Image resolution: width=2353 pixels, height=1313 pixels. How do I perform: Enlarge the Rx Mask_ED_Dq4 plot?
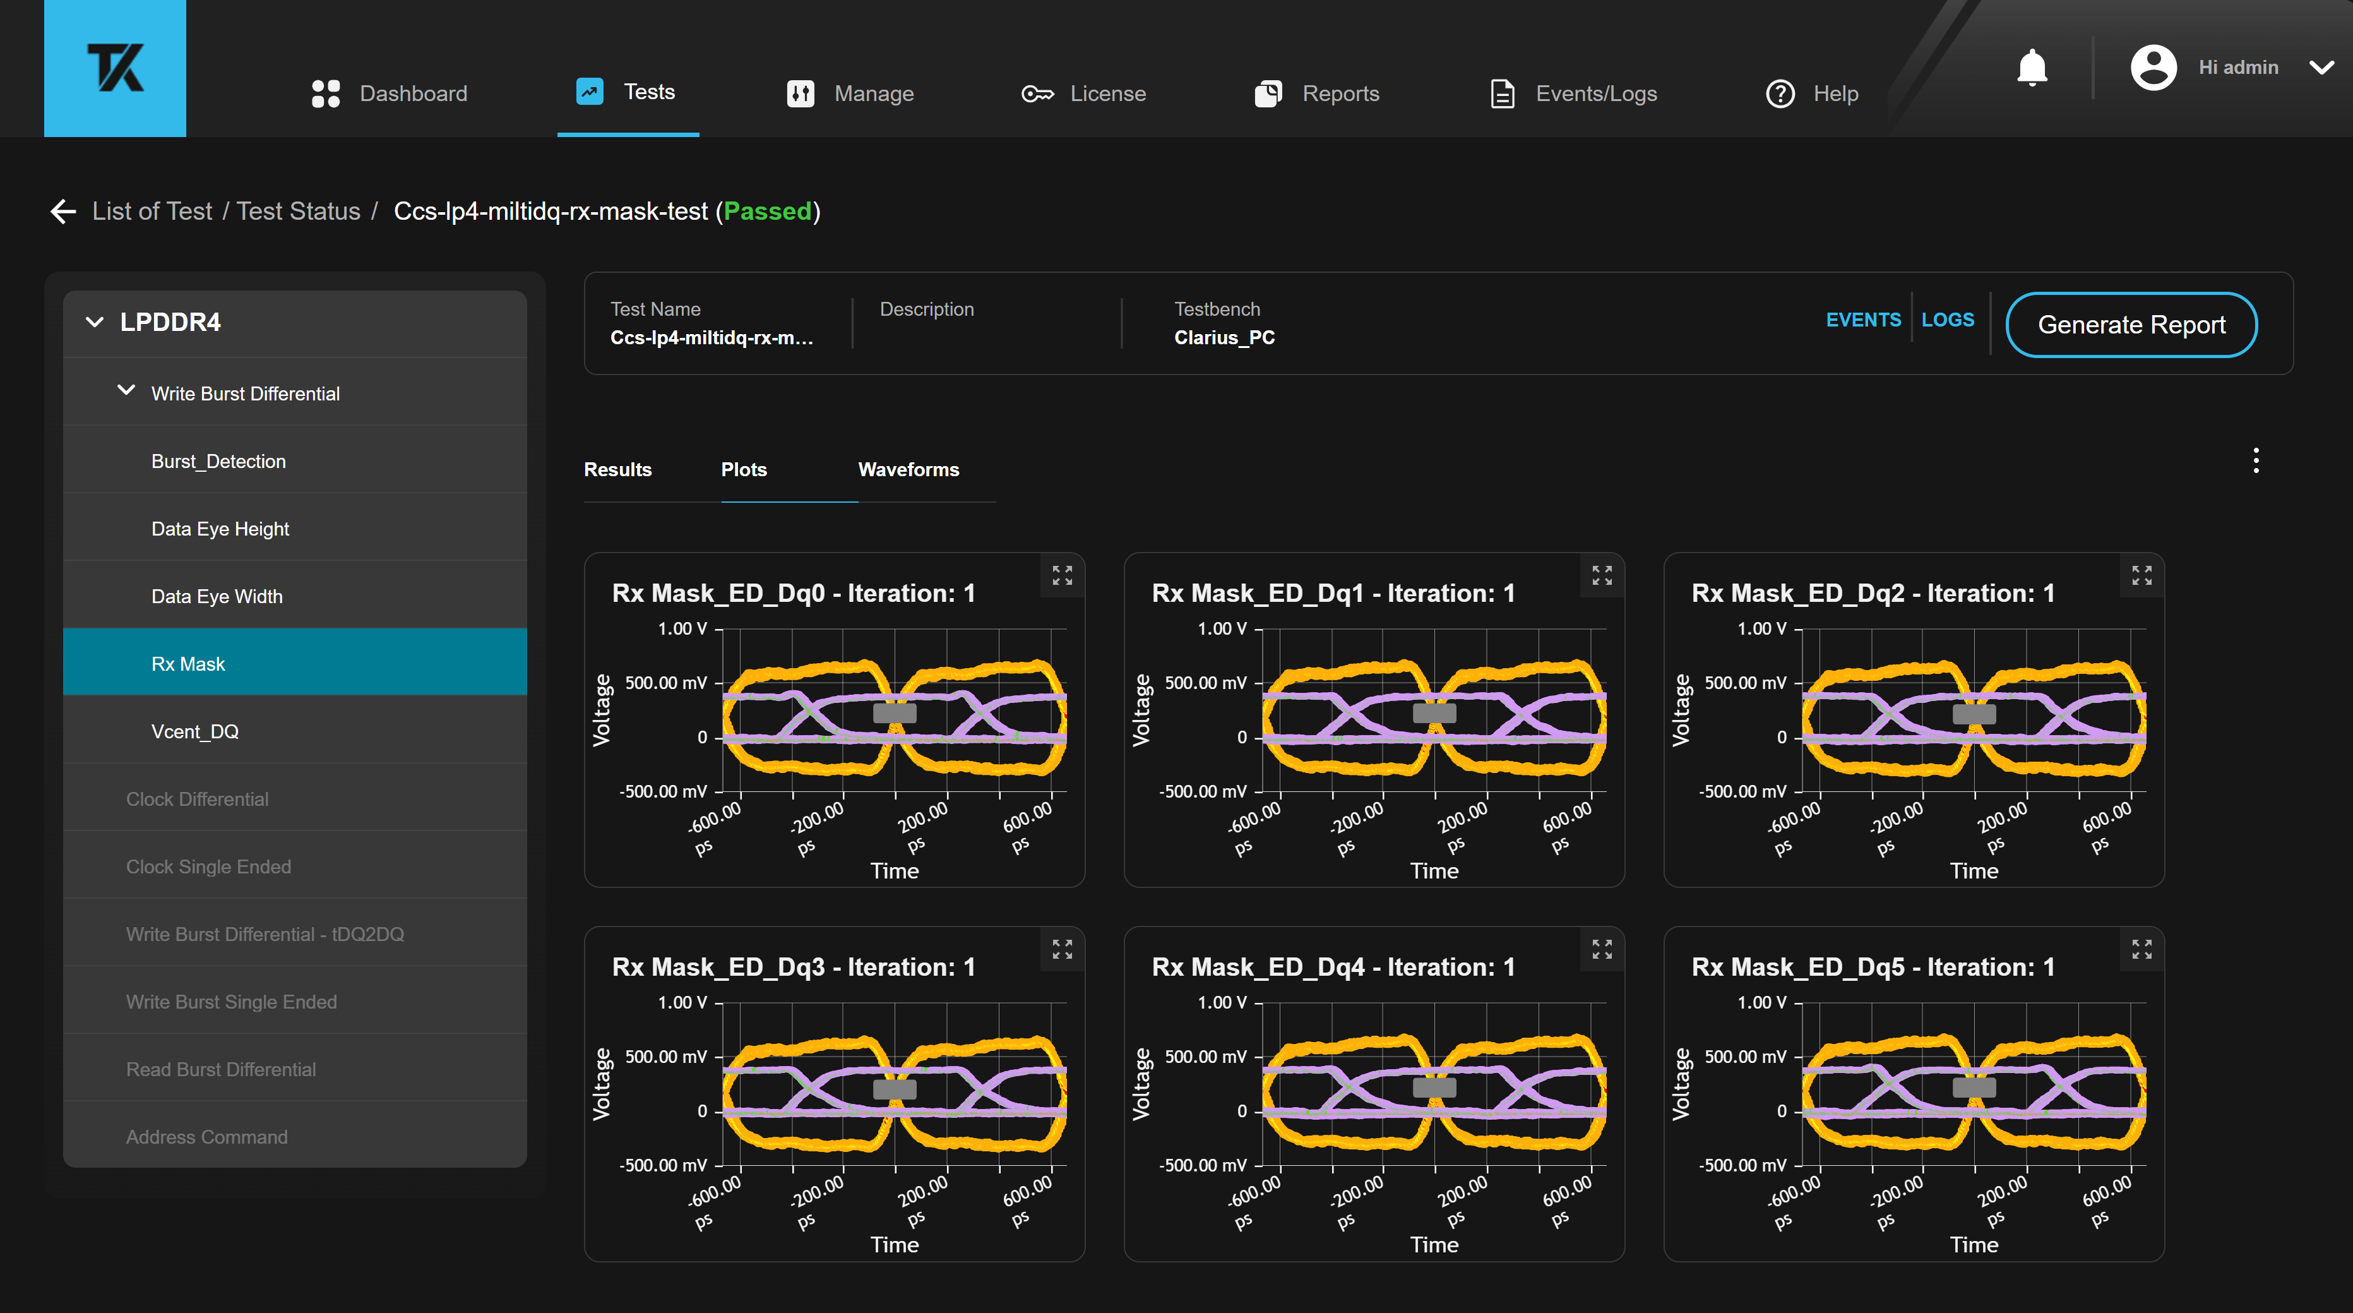[x=1601, y=949]
